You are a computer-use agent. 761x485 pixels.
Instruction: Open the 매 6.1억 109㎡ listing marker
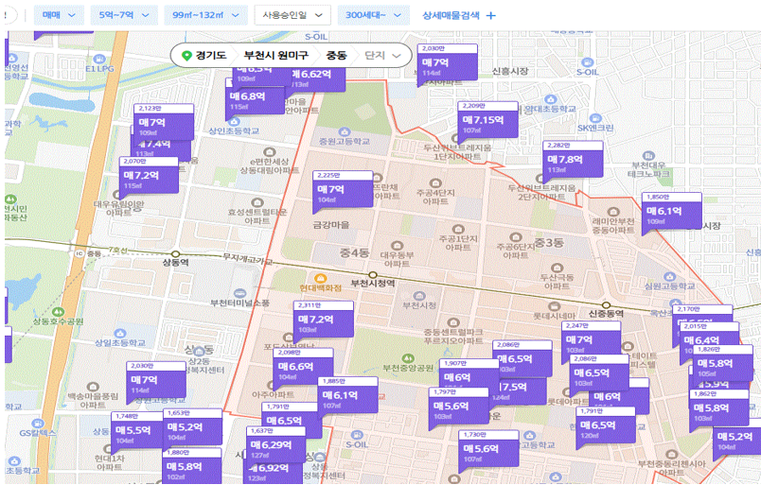(x=672, y=213)
